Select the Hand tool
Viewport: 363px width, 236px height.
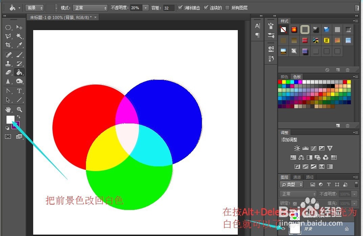pyautogui.click(x=8, y=109)
